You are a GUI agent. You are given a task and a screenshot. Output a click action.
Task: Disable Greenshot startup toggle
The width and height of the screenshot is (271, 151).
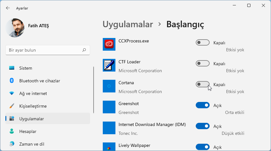203,105
